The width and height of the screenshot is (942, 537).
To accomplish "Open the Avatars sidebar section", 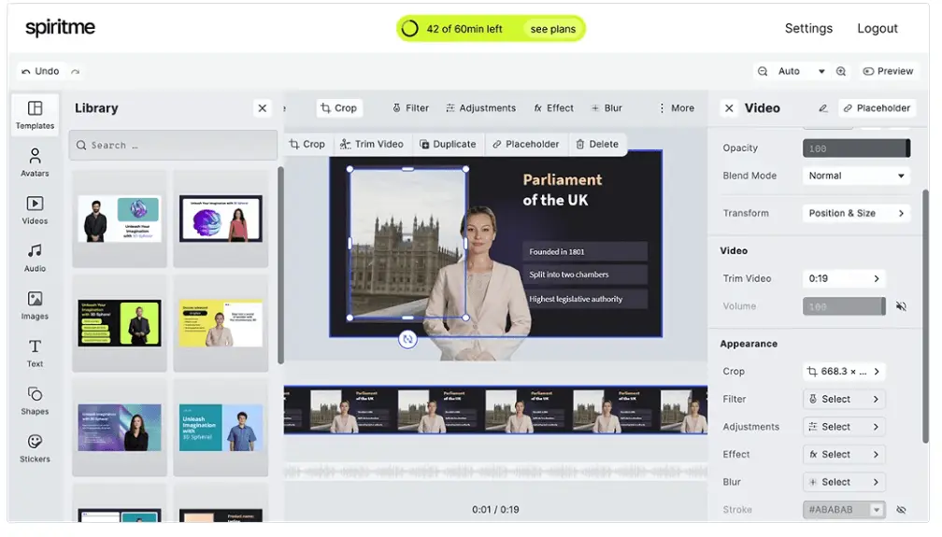I will (x=35, y=163).
